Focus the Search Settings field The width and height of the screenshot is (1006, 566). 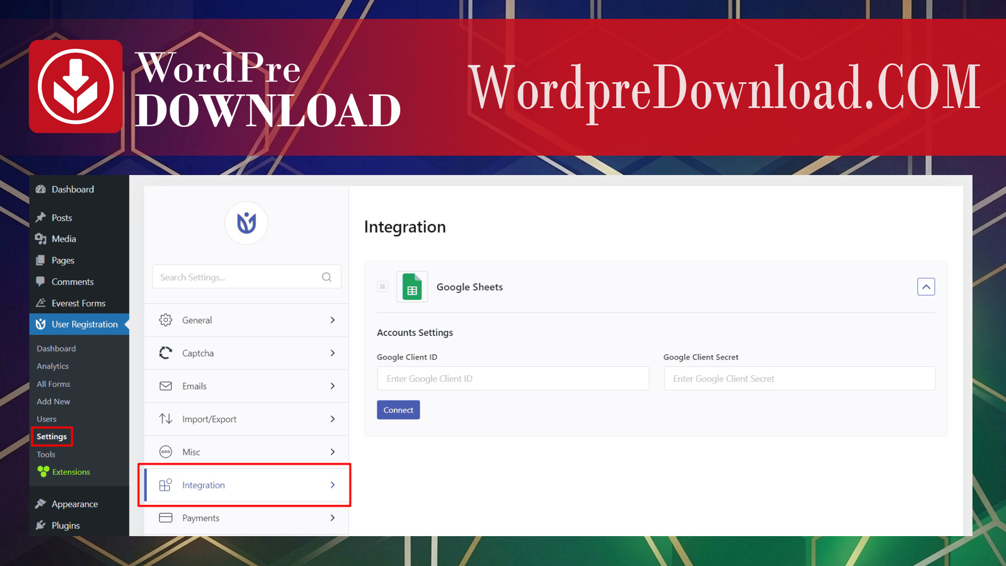(246, 277)
